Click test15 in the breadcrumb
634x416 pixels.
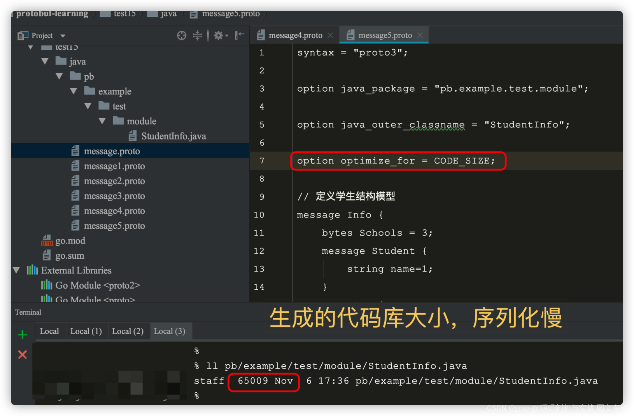click(124, 14)
